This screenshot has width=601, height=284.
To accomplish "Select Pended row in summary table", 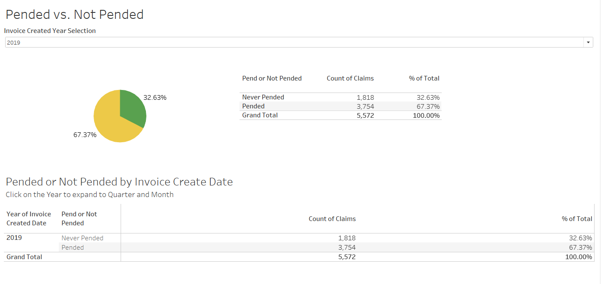I will [253, 106].
